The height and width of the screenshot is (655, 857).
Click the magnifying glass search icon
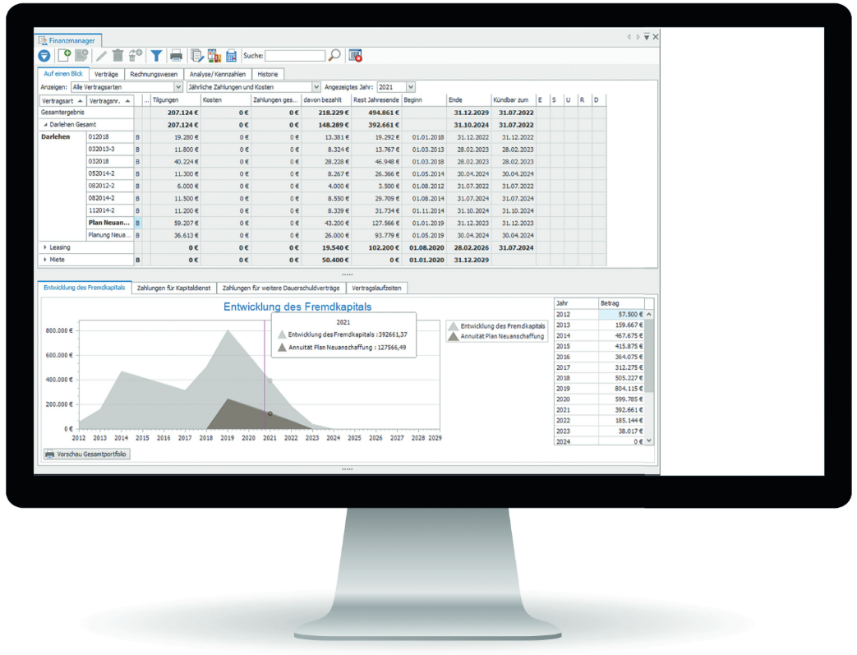(334, 56)
